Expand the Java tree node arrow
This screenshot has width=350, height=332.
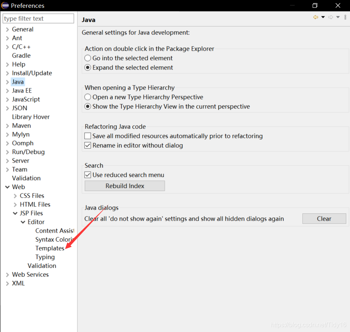point(7,82)
